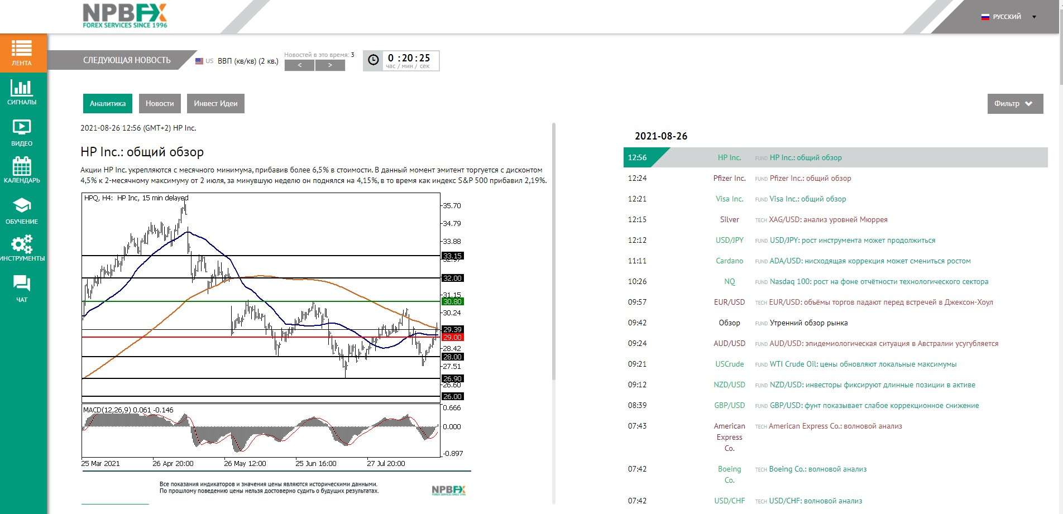The image size is (1063, 514).
Task: Click the Pfizer Inc. instrument label
Action: 729,178
